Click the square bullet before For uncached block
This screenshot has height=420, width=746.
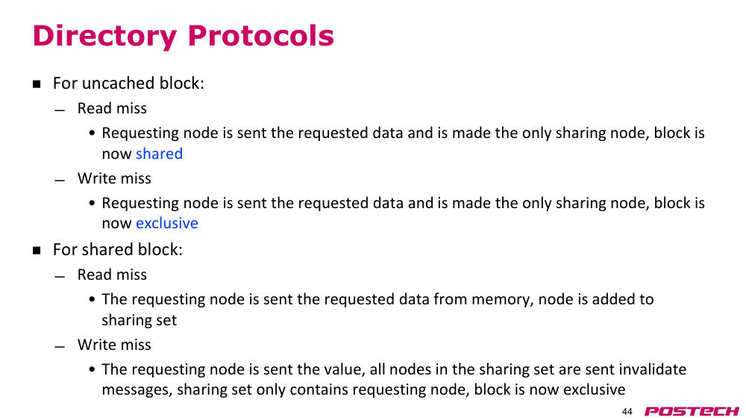click(x=37, y=84)
